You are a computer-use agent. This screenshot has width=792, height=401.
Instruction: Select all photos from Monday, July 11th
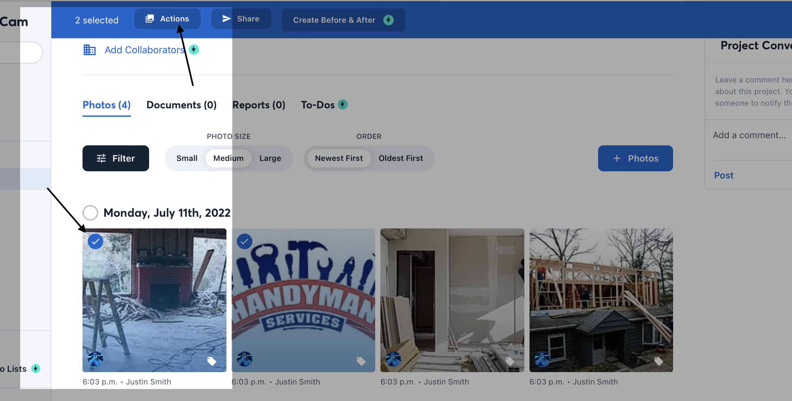(90, 213)
